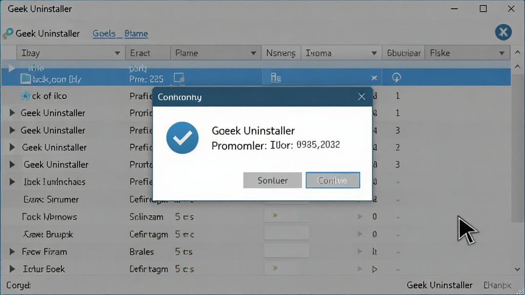The height and width of the screenshot is (295, 525).
Task: Open the Plame column dropdown arrow
Action: 253,53
